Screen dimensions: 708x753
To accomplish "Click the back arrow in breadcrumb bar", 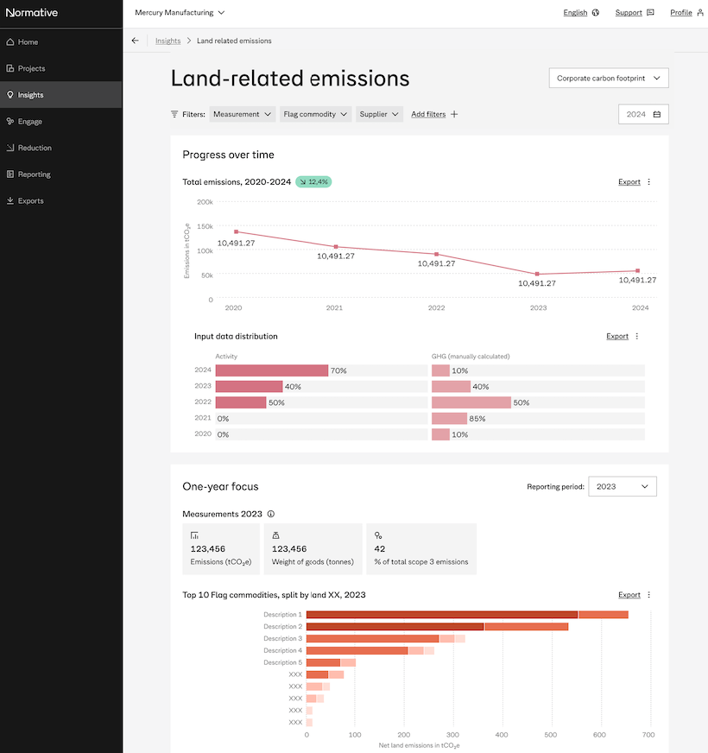I will coord(135,41).
